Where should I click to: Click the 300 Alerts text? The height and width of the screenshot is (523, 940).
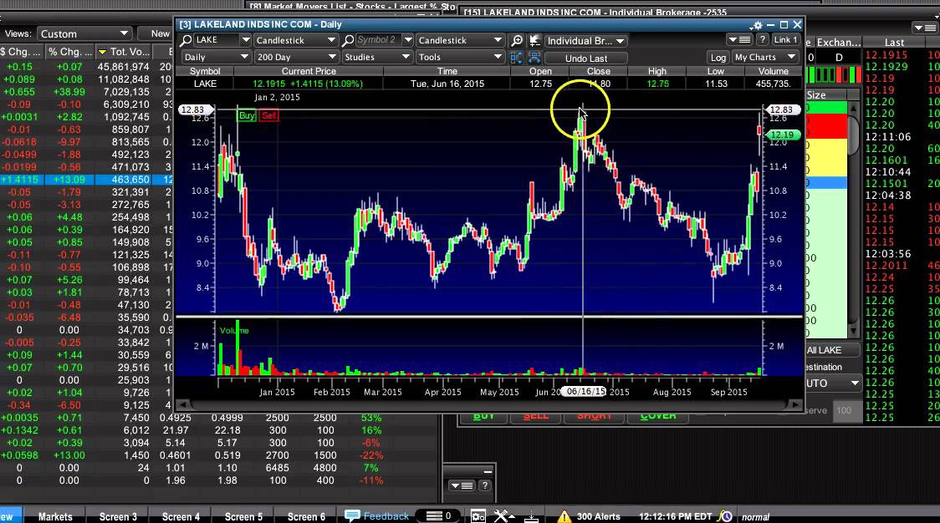[x=598, y=516]
